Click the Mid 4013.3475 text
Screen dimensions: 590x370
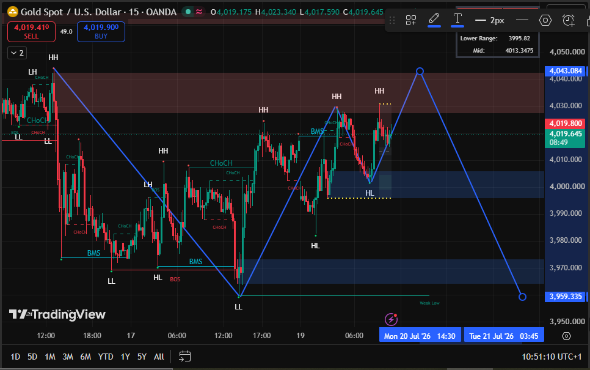(x=503, y=51)
